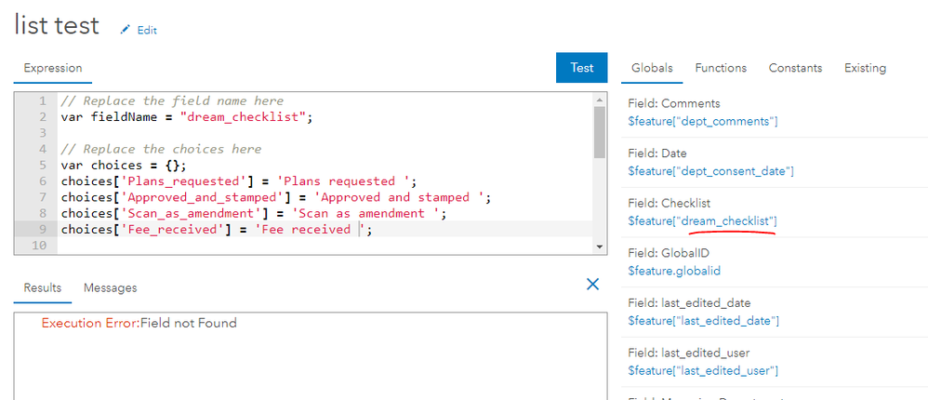The width and height of the screenshot is (928, 400).
Task: Open the Expression tab
Action: pos(53,68)
